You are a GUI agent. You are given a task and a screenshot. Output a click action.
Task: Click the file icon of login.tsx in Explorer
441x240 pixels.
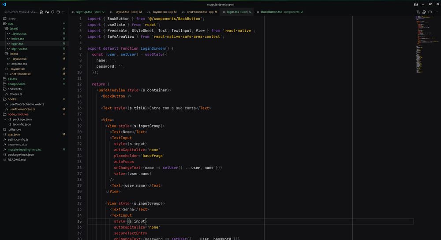click(8, 44)
